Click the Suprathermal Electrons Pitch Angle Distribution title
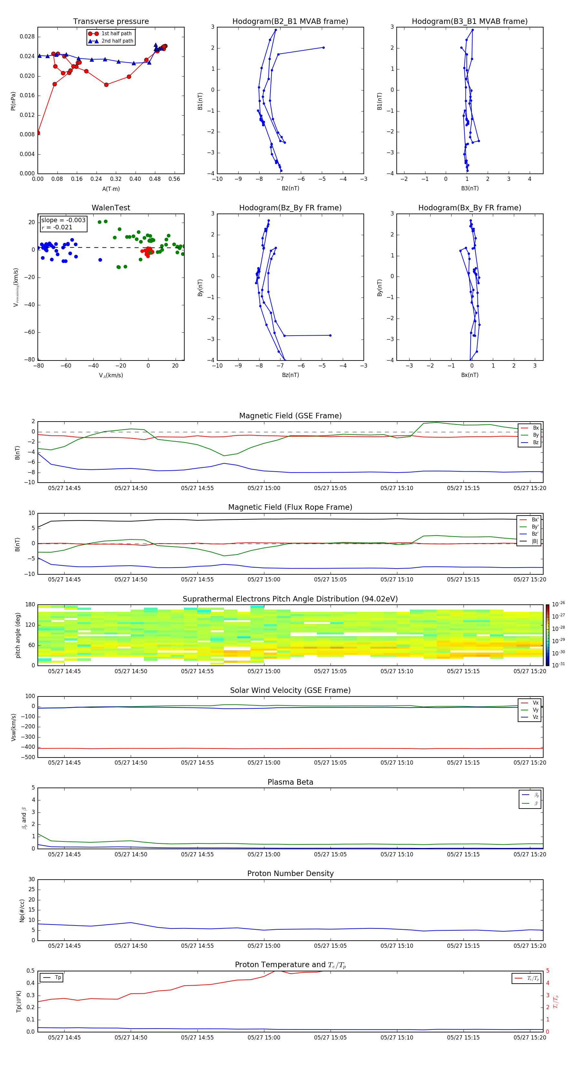 click(x=290, y=599)
